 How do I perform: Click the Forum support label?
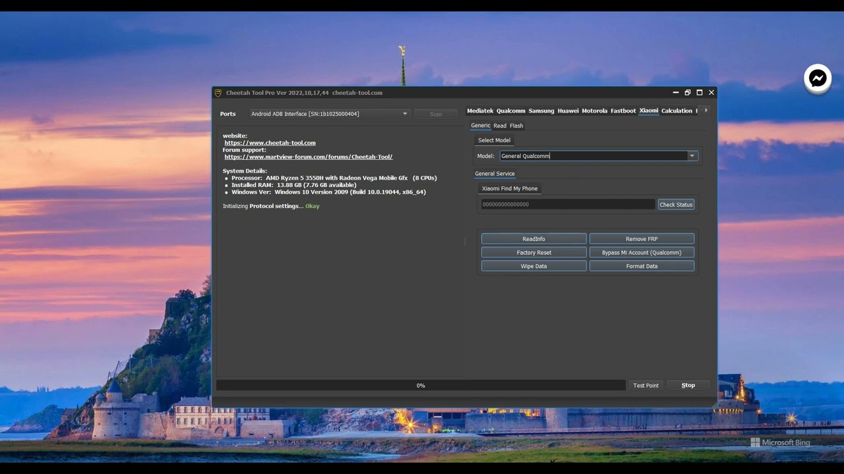click(x=244, y=150)
